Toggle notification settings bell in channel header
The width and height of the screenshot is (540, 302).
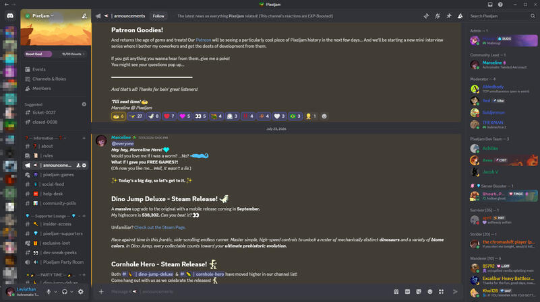point(438,15)
